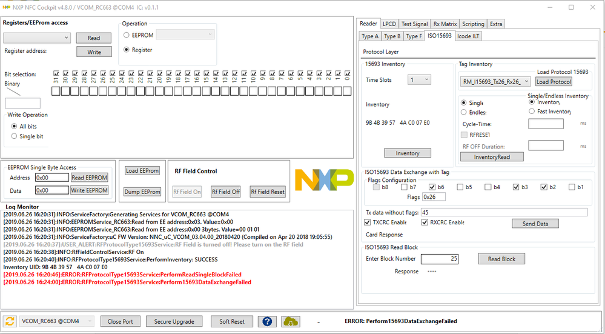Turn Rf Field Off

click(x=226, y=192)
